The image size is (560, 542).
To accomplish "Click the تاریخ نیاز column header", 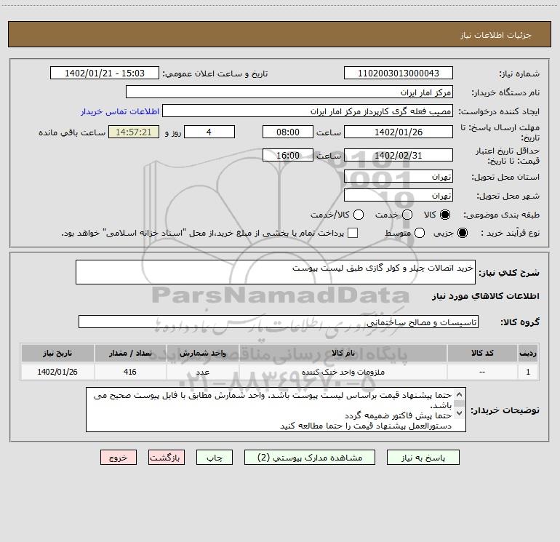I will tap(57, 353).
